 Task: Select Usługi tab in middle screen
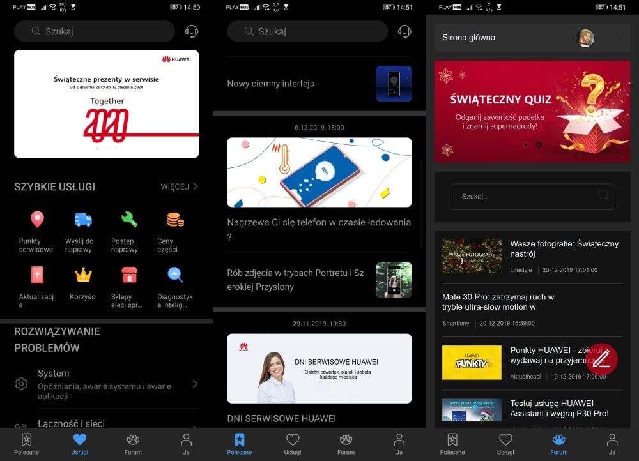(293, 444)
